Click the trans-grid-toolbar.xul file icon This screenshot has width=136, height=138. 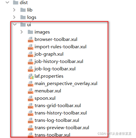point(30,106)
